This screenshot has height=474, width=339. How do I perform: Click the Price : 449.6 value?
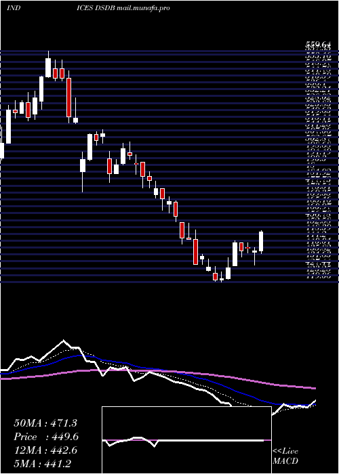click(x=46, y=437)
